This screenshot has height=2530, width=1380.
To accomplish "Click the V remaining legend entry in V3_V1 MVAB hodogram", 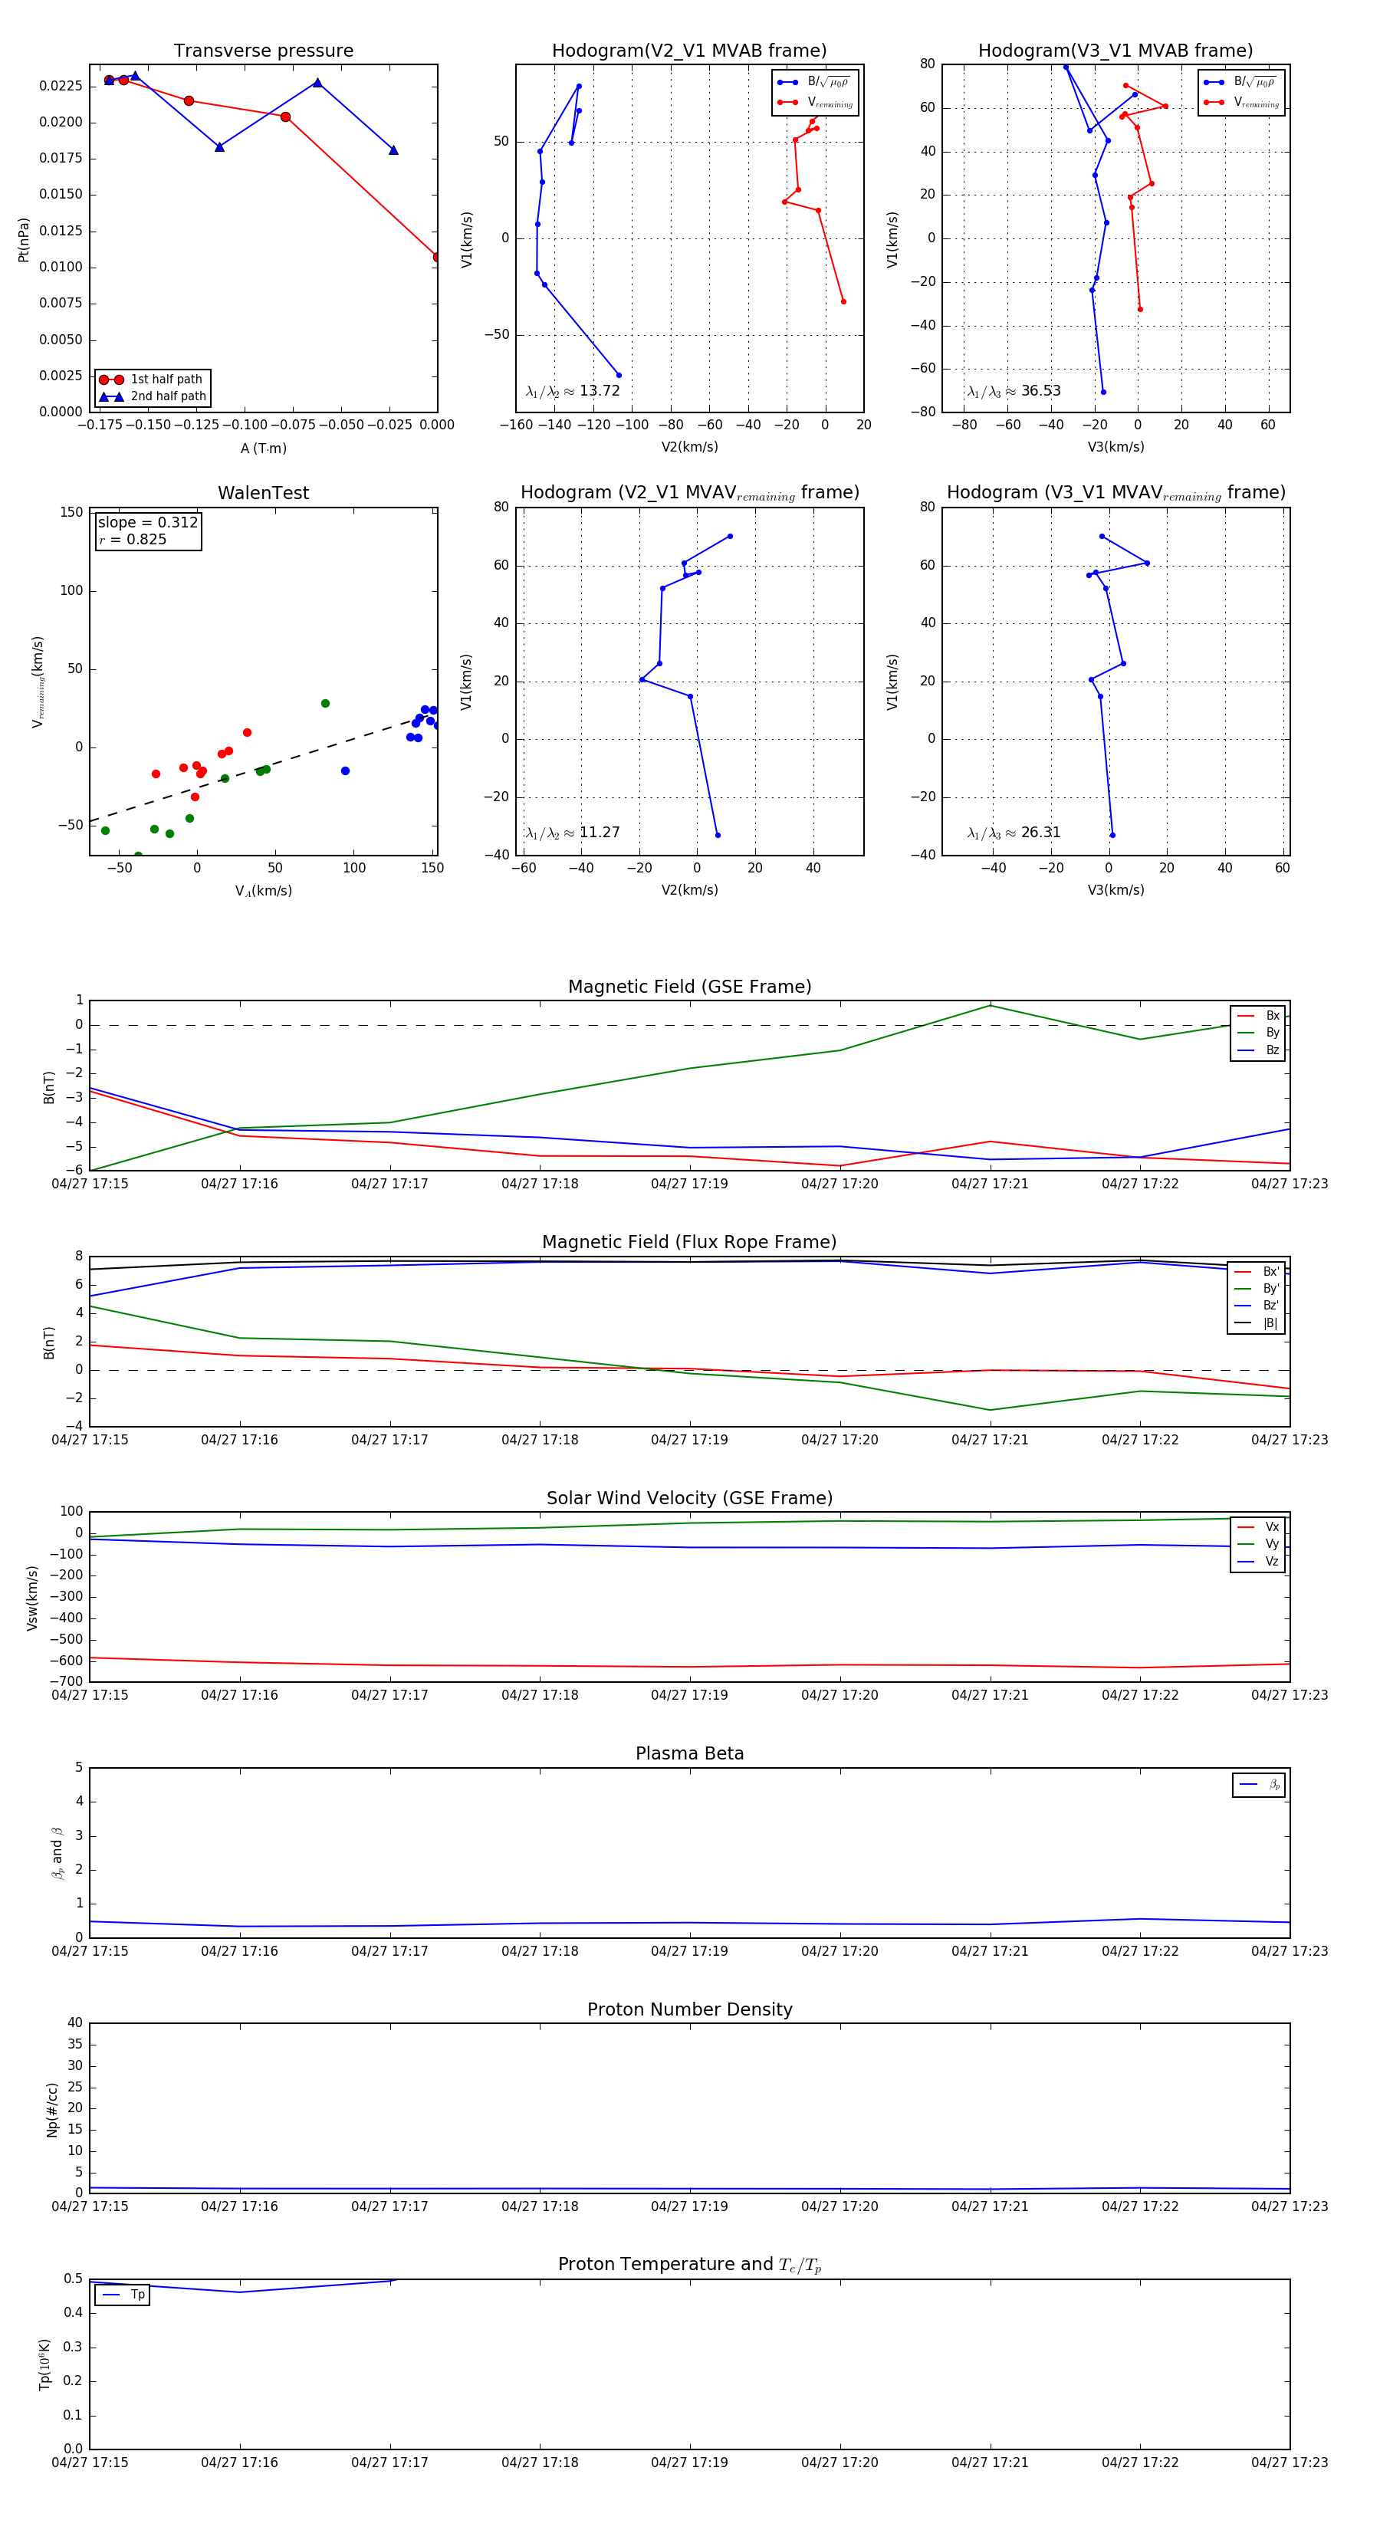I will (x=1240, y=102).
